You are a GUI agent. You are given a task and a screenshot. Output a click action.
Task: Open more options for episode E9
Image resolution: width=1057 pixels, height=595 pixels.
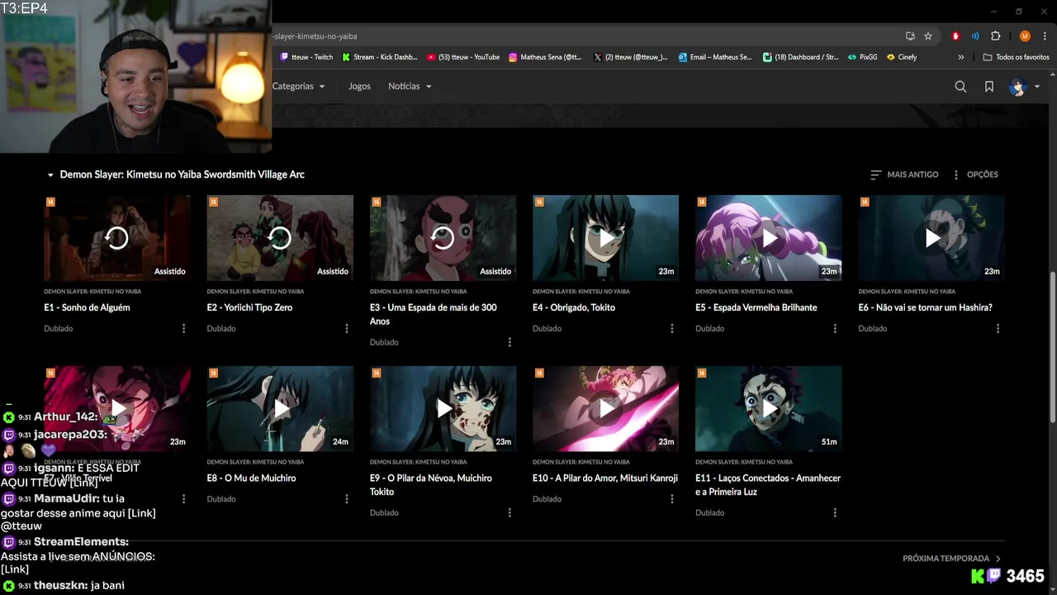click(x=510, y=512)
